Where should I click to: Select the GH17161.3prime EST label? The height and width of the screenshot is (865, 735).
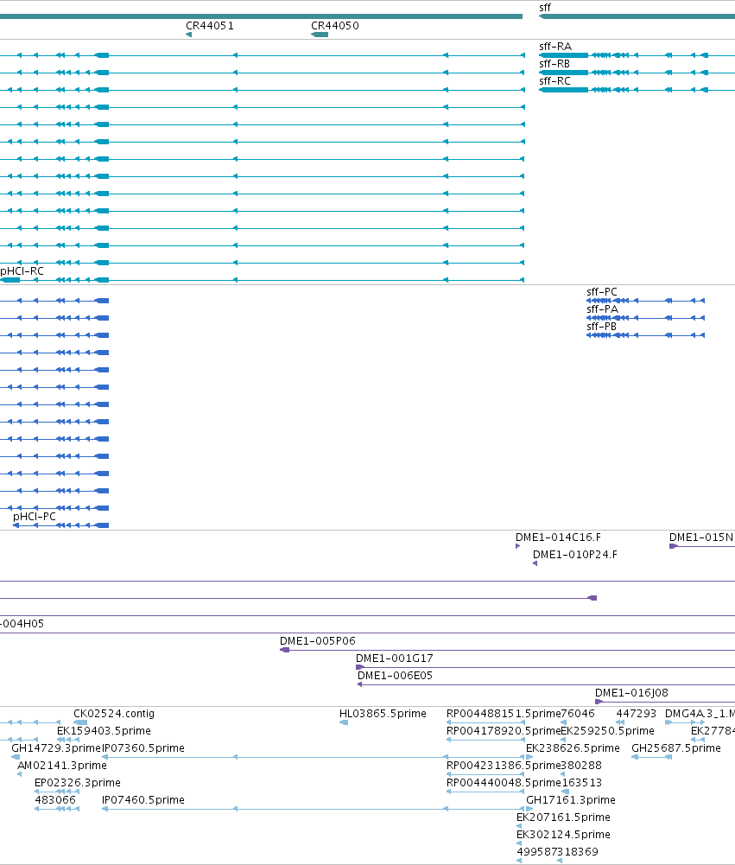(571, 800)
